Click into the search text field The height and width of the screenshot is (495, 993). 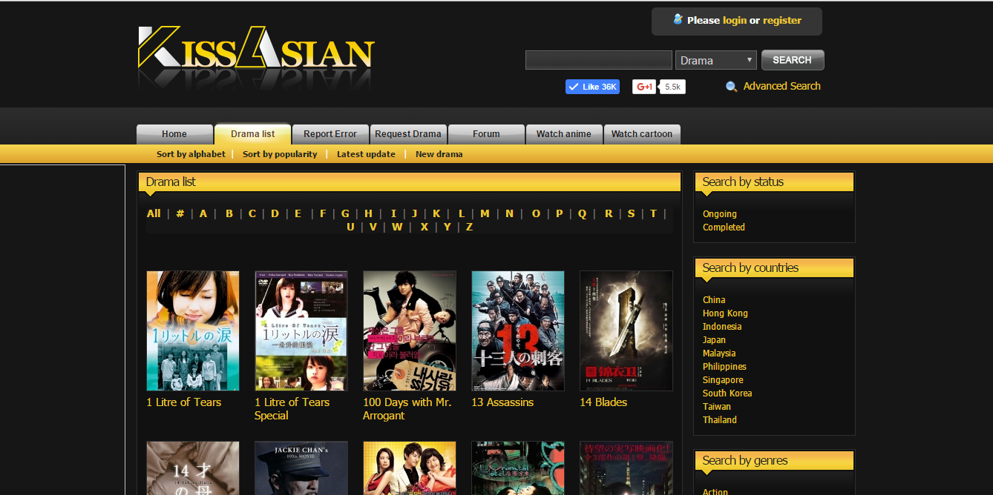pyautogui.click(x=598, y=60)
